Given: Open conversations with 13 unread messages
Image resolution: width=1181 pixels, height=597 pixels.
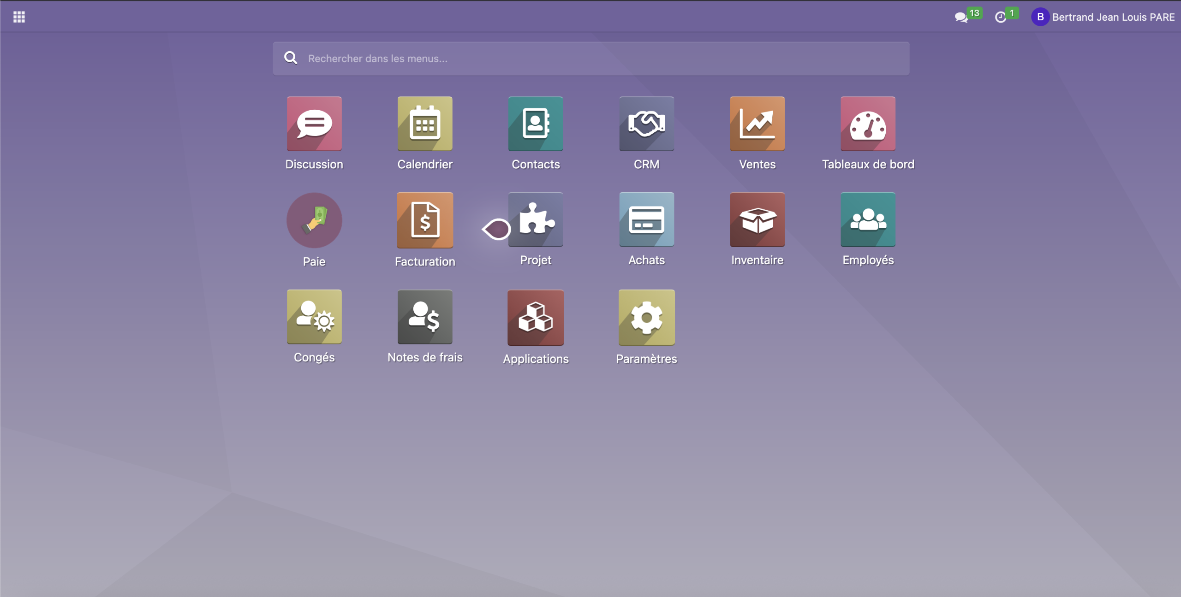Looking at the screenshot, I should click(x=968, y=16).
